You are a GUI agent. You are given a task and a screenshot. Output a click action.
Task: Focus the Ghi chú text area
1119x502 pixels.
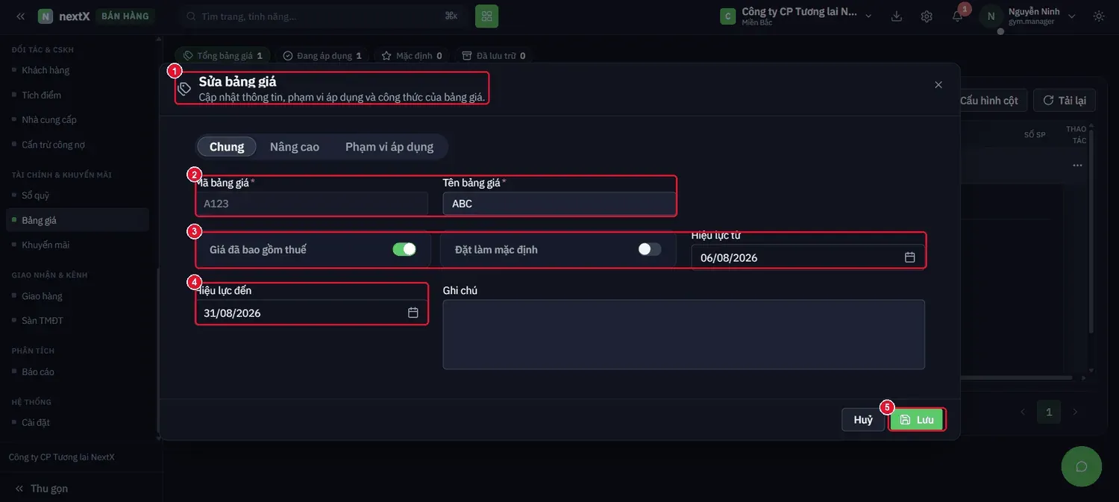pyautogui.click(x=684, y=334)
